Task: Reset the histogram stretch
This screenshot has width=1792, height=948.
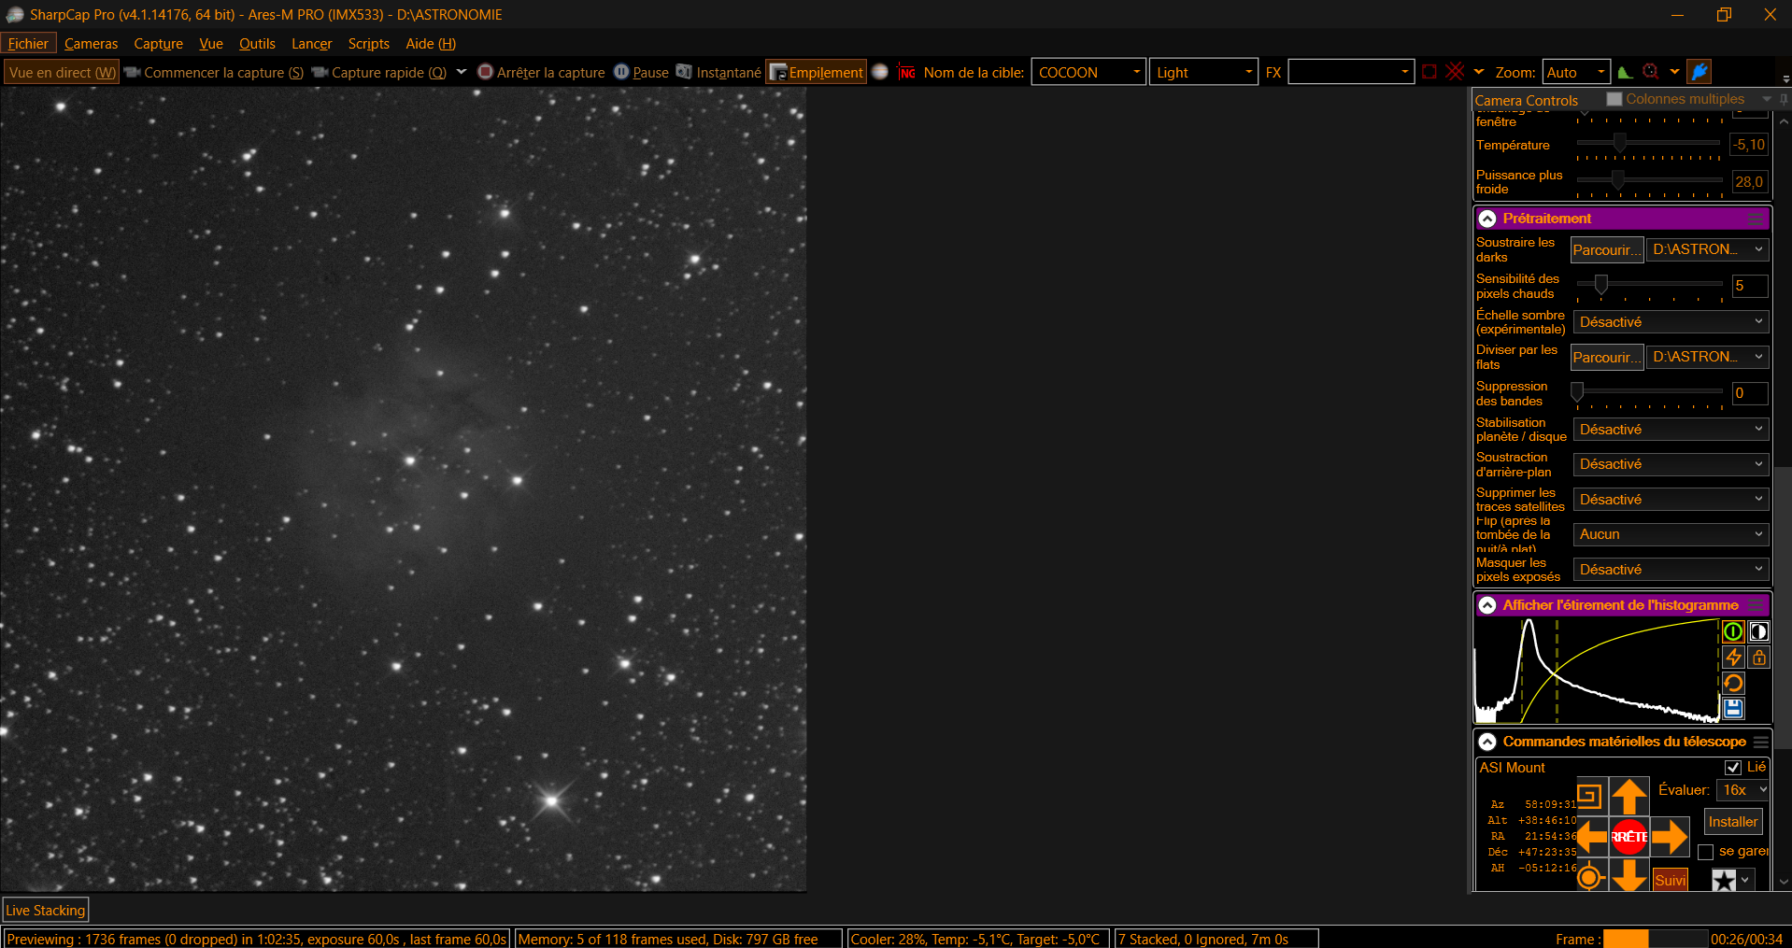Action: pos(1733,683)
